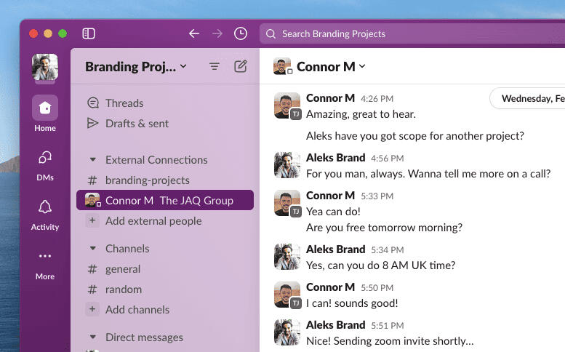Click the plus icon beside Add channels

tap(92, 309)
